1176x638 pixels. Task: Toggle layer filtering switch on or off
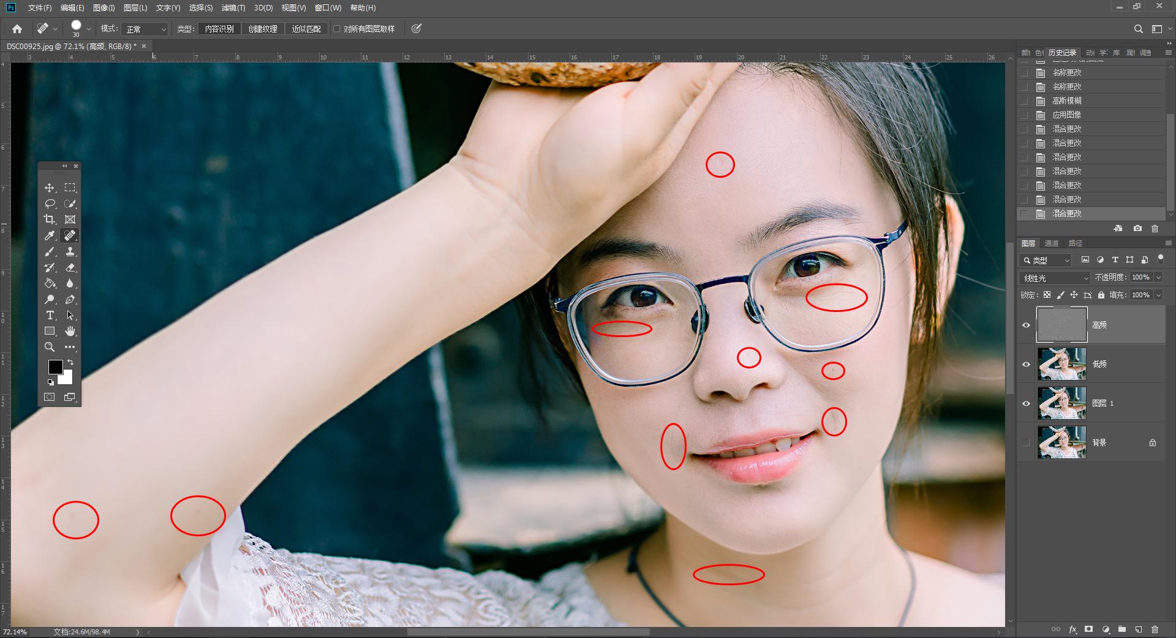pyautogui.click(x=1160, y=260)
